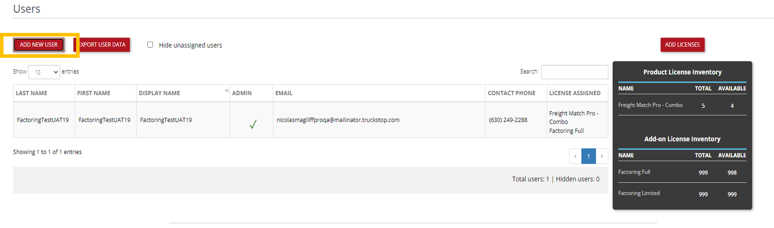Click the next page arrow
The width and height of the screenshot is (774, 228).
tap(602, 156)
